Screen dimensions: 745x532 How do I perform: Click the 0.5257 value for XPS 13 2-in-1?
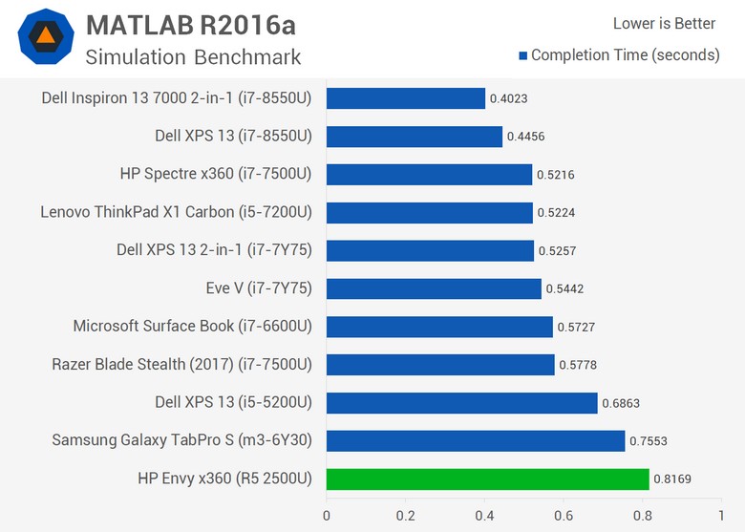click(557, 251)
